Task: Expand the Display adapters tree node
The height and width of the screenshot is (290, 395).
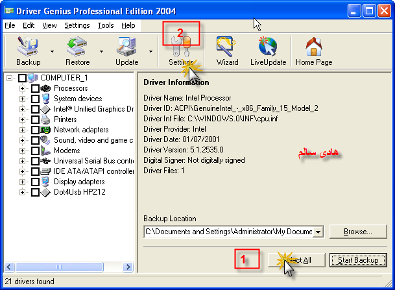Action: tap(22, 182)
